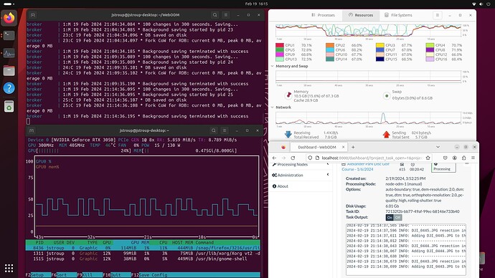
Task: Change CPU3 color swatch
Action: [380, 45]
